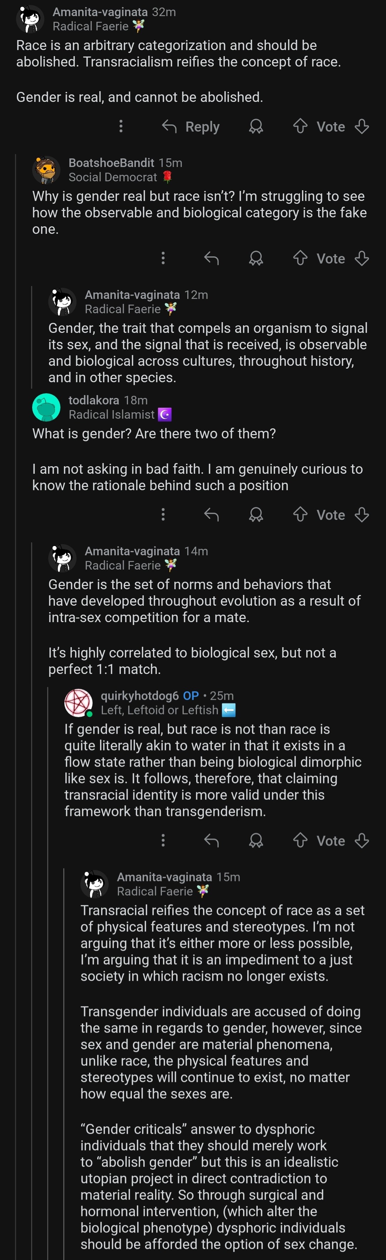Downvote BoatshoeBandit's comment

click(x=362, y=258)
